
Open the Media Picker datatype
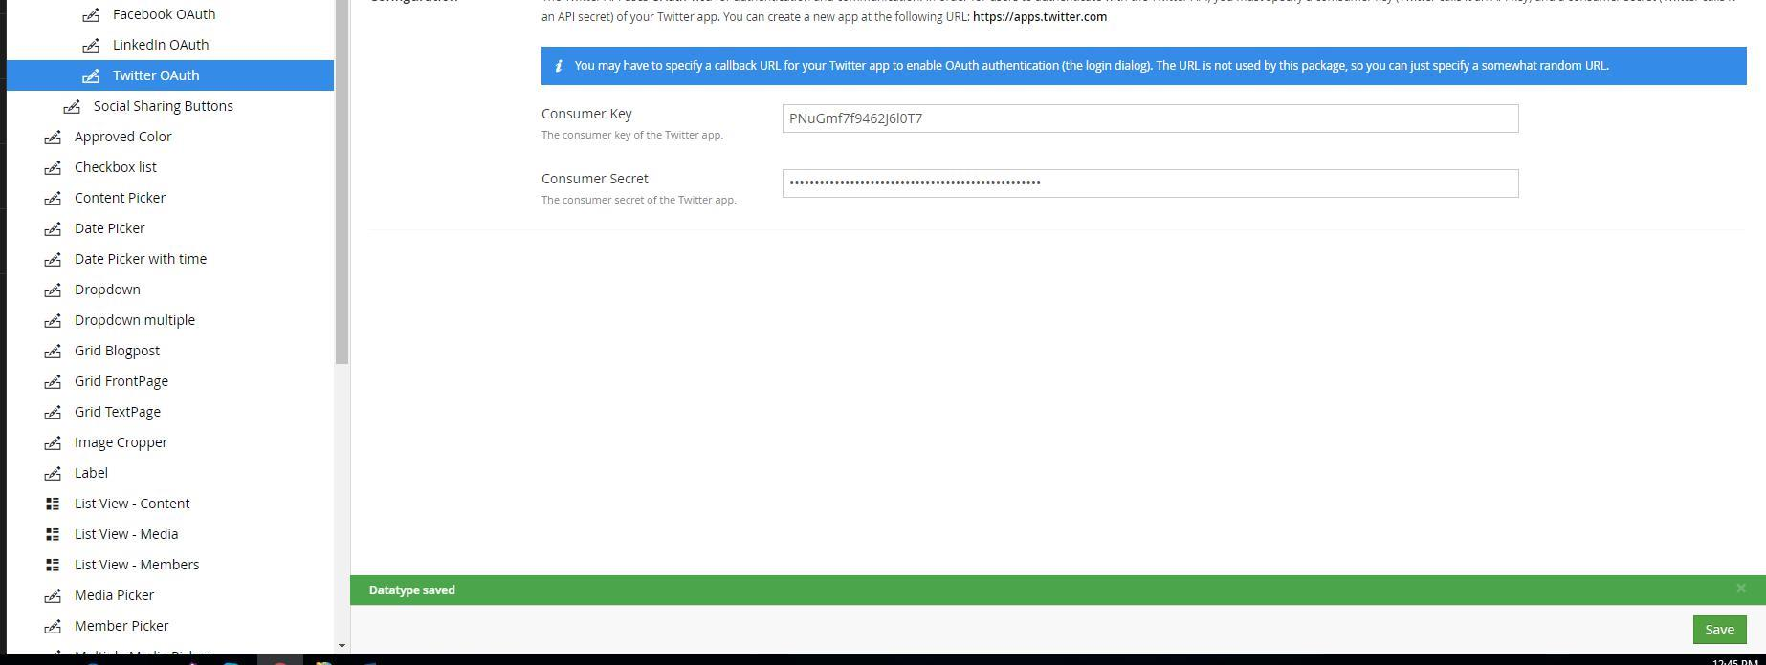click(114, 595)
